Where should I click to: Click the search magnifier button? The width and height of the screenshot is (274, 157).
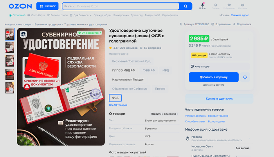[186, 6]
